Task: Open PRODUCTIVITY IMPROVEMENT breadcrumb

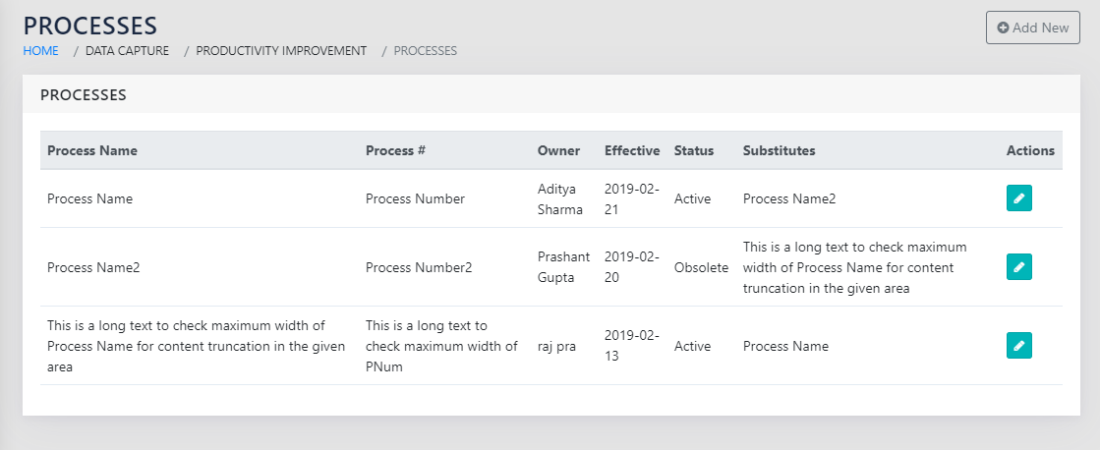Action: point(281,50)
